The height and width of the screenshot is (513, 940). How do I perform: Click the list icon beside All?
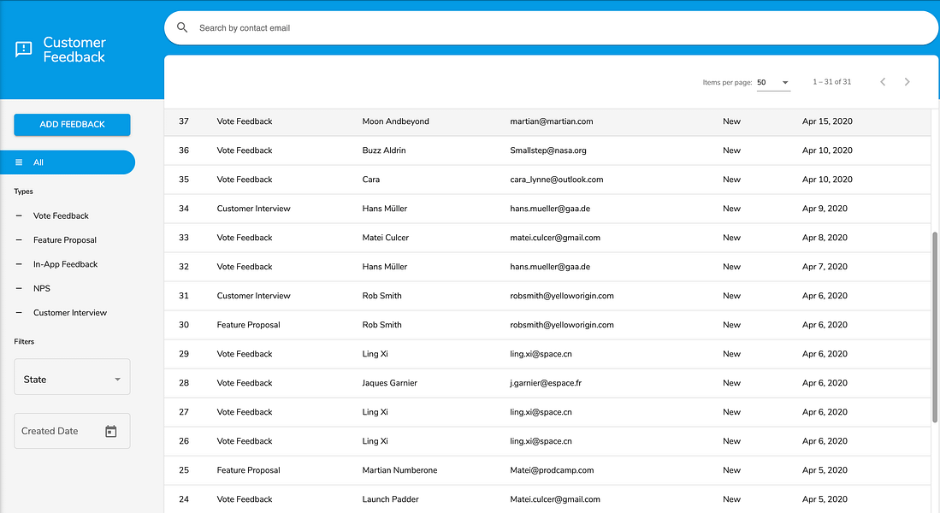click(19, 162)
